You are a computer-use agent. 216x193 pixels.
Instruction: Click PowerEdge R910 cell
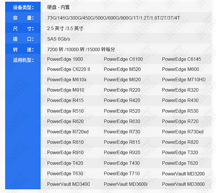65,152
